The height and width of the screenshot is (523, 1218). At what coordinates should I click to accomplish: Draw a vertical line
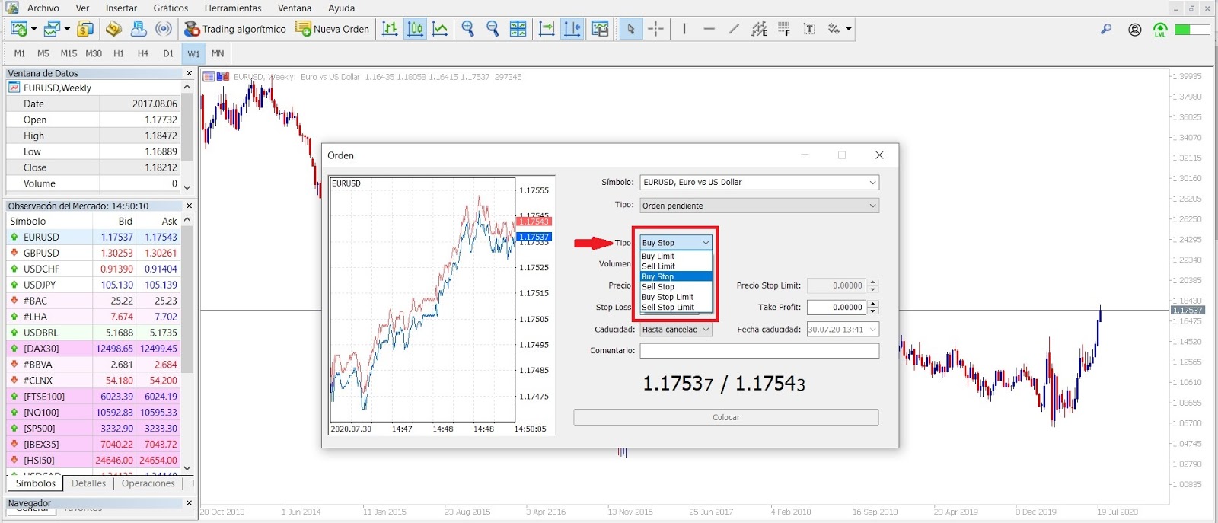click(x=684, y=29)
